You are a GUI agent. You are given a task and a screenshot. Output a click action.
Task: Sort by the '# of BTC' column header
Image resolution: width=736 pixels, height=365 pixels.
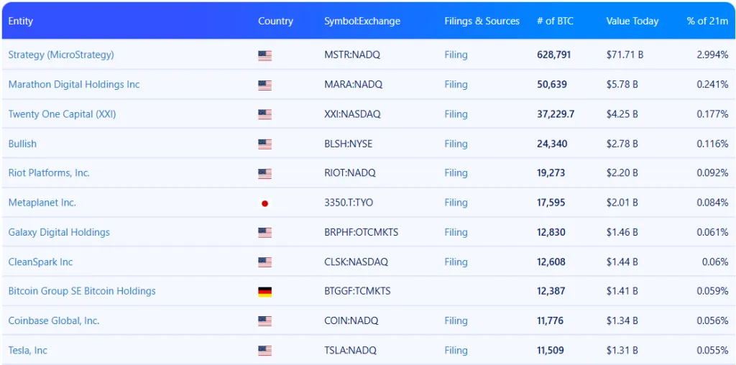point(555,21)
